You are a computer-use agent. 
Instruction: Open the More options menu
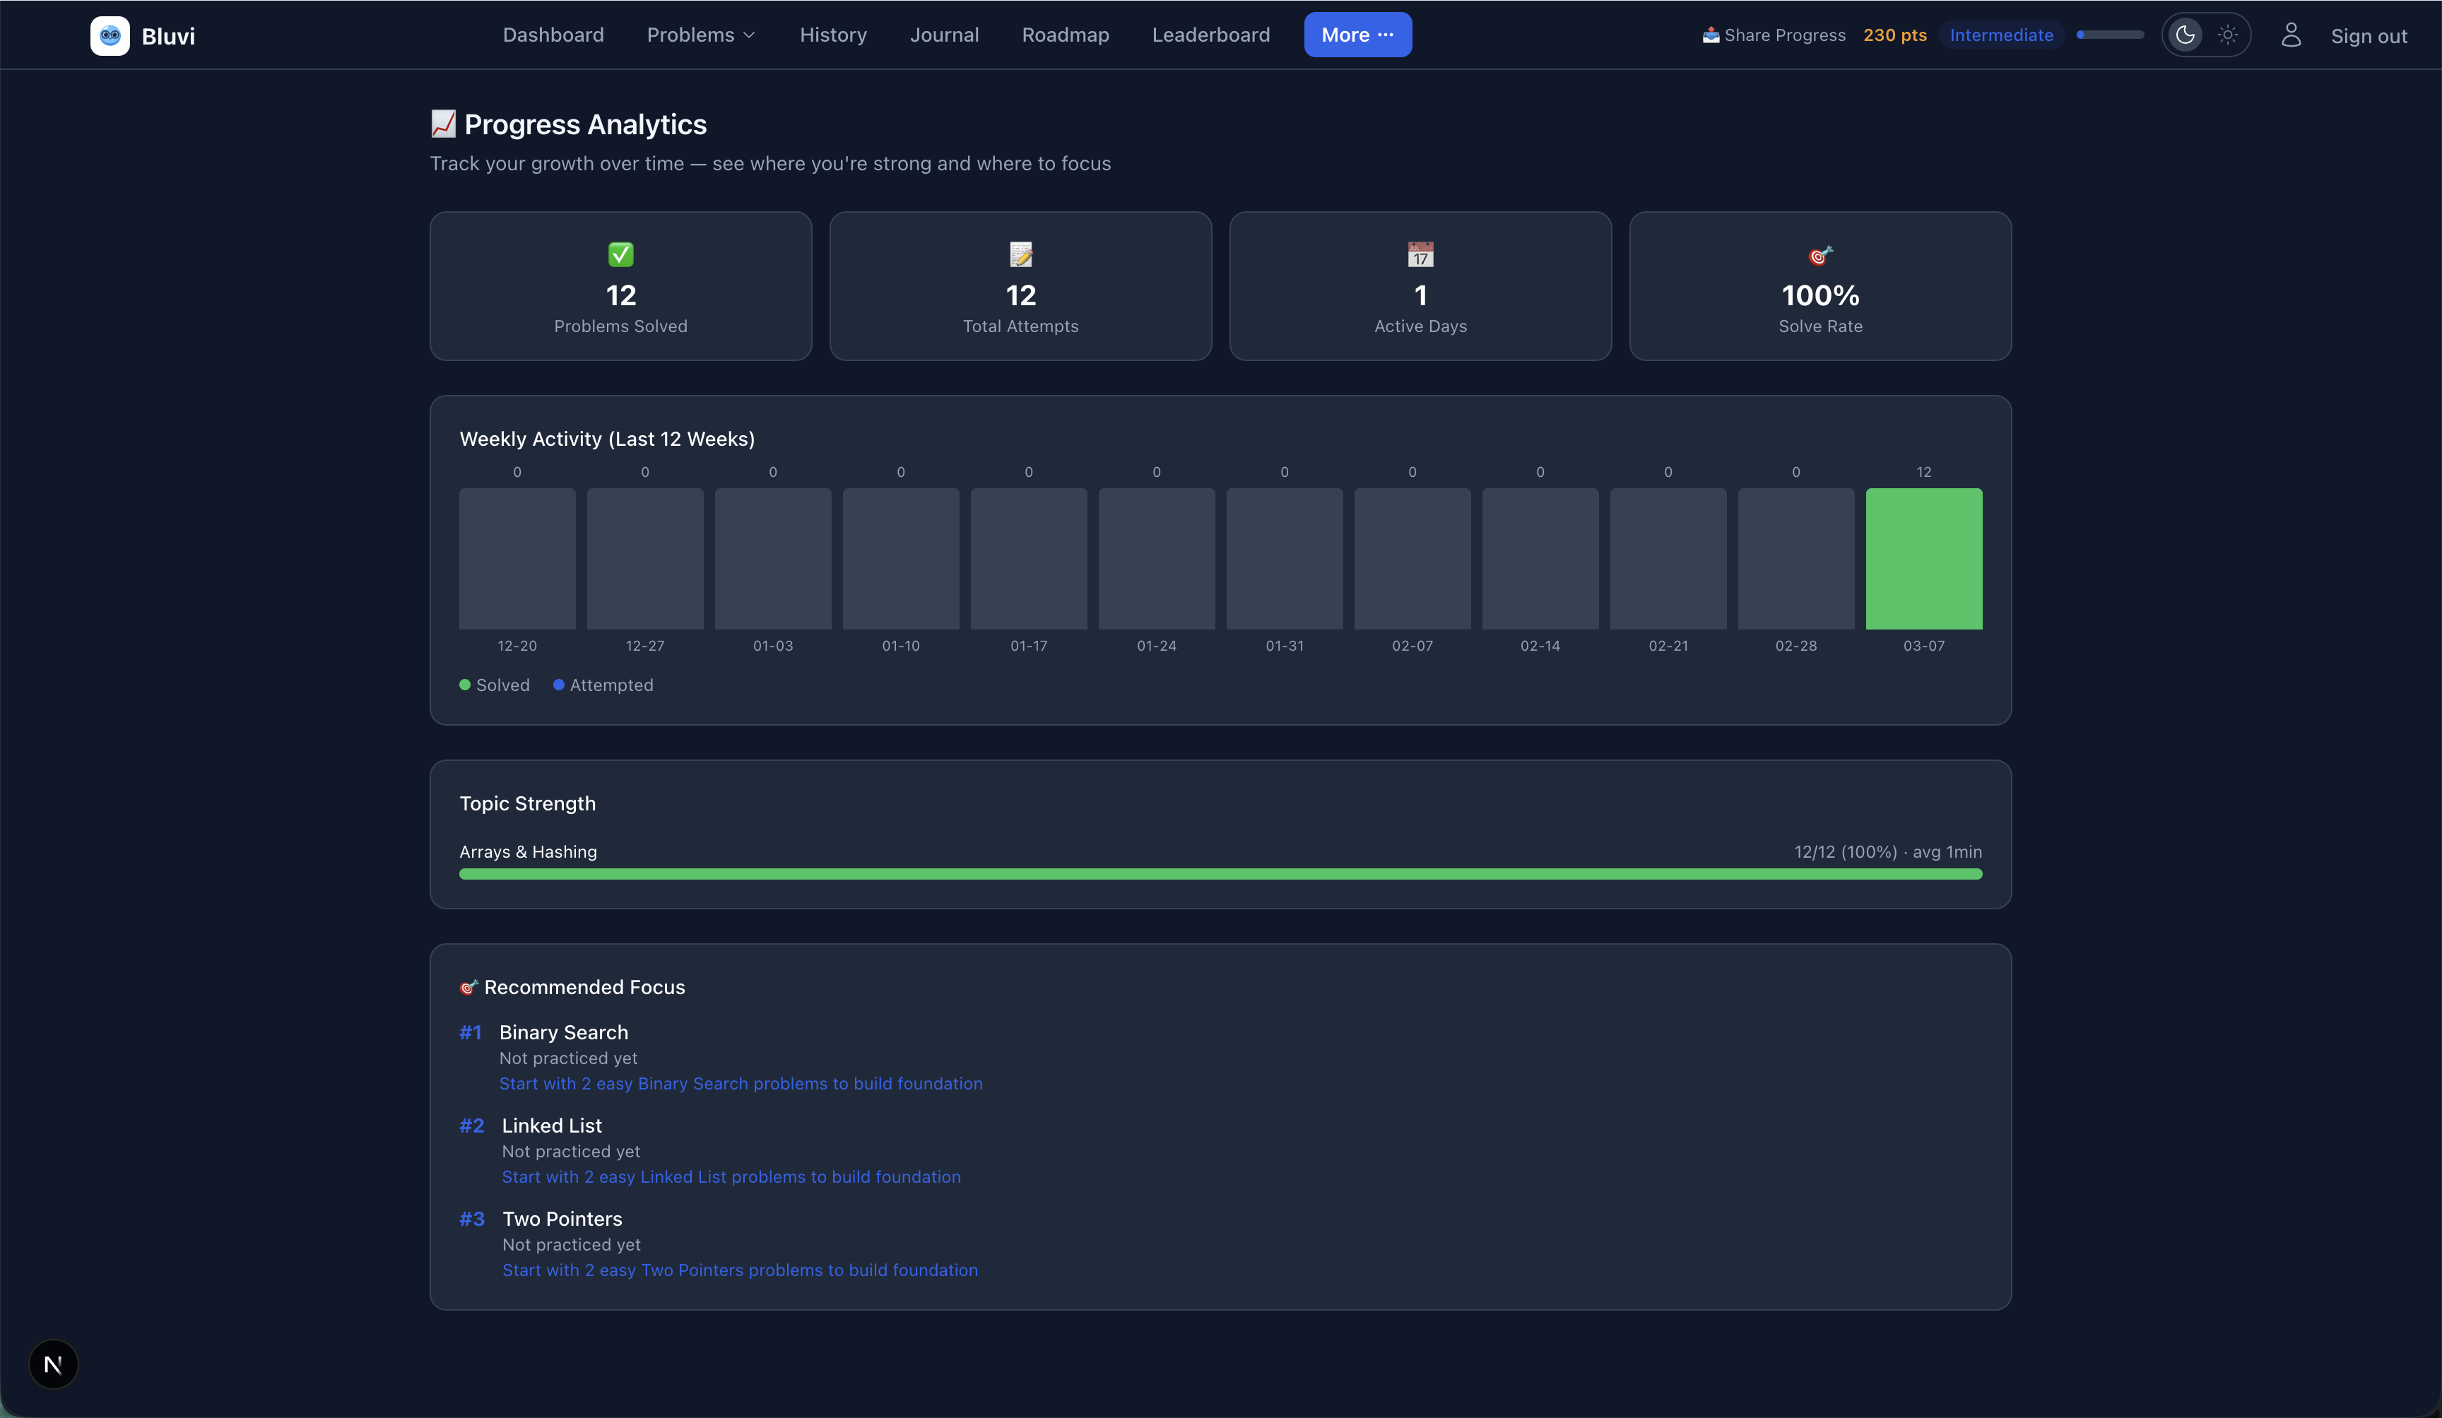click(x=1357, y=34)
